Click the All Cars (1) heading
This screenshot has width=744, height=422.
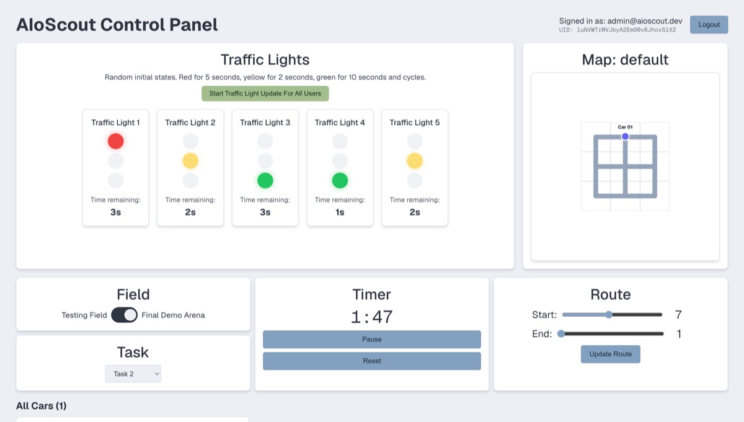(x=42, y=406)
